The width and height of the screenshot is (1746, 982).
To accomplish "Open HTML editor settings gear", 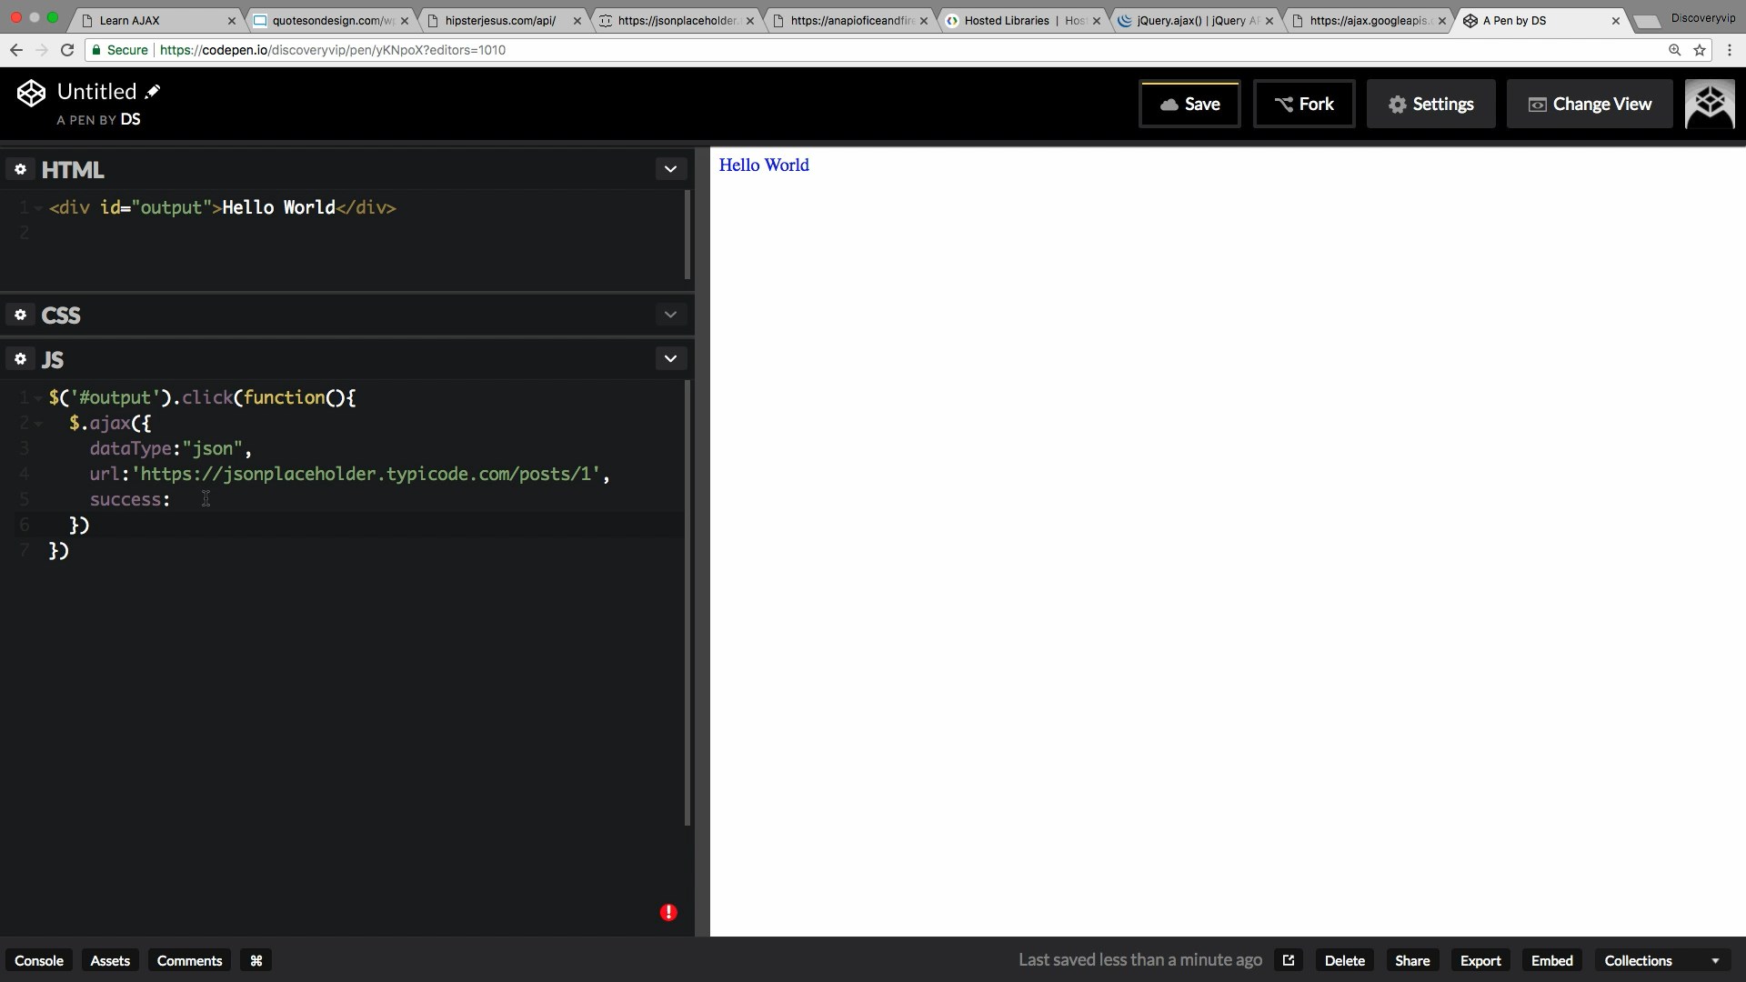I will [21, 169].
